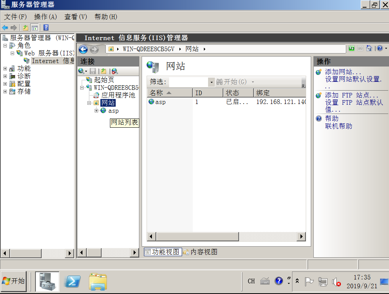Click the volume speaker tray icon
389x294 pixels.
[x=336, y=282]
